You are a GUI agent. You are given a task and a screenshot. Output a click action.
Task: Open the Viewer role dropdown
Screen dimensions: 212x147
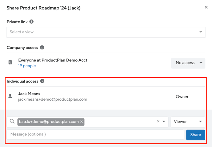click(x=188, y=122)
